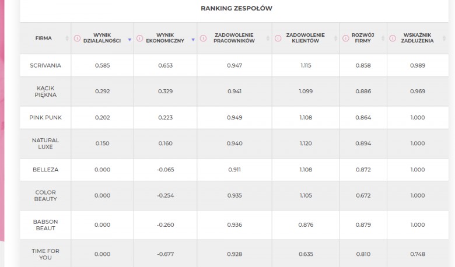Click info icon for Zadowolenie Klientów
Viewport: 455px width, 267px height.
pos(278,38)
